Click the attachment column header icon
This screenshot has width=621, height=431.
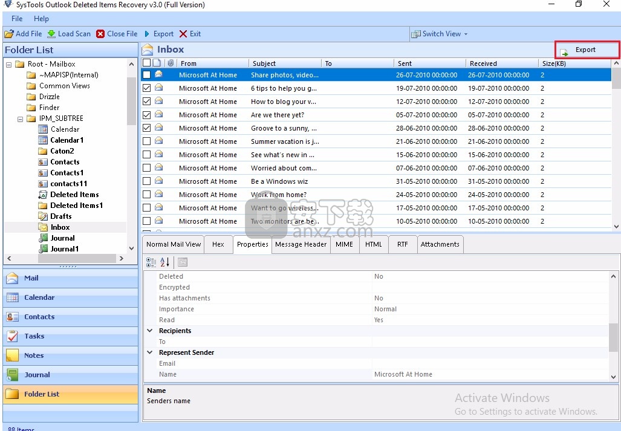coord(171,63)
